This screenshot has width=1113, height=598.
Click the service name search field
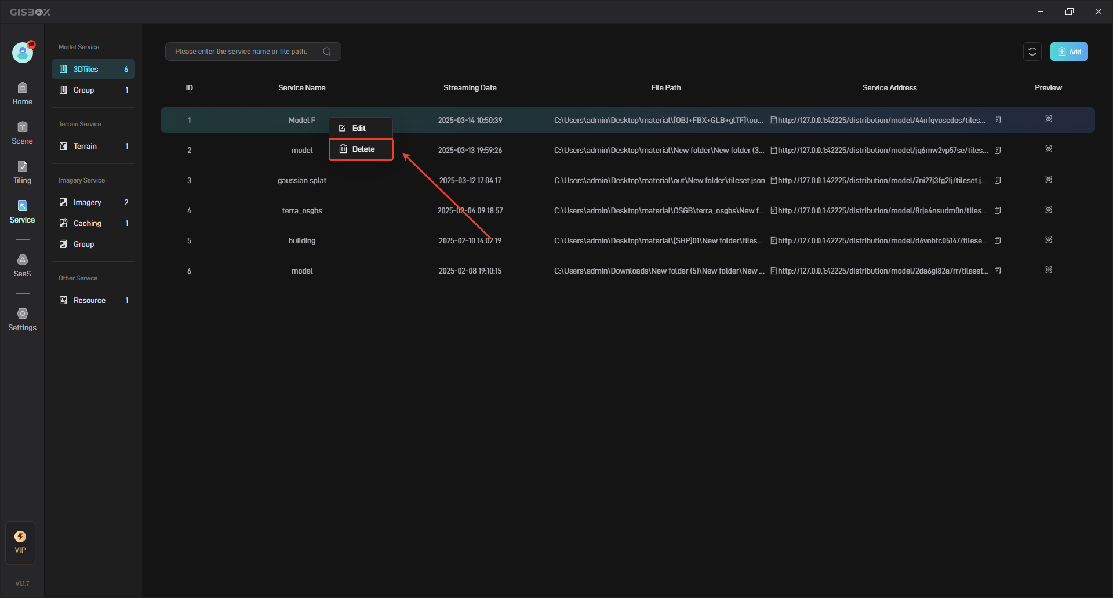pyautogui.click(x=253, y=52)
